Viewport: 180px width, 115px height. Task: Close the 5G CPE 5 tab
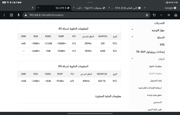click(x=38, y=8)
